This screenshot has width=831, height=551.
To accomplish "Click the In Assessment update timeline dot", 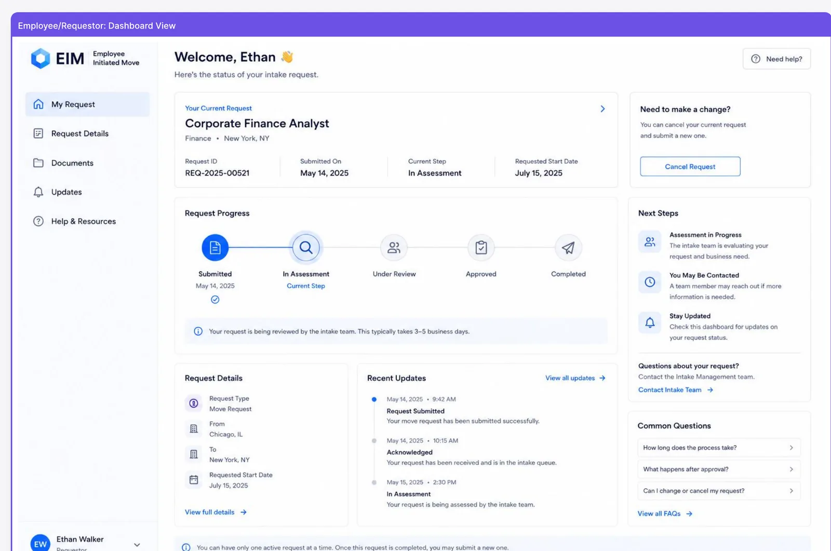I will point(374,482).
